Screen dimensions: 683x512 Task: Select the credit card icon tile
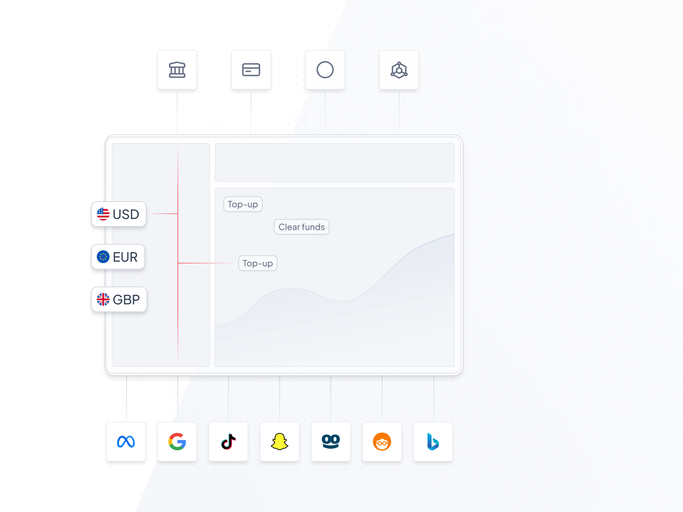[251, 70]
